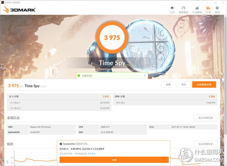
Task: Click the green valid score checkmark
Action: coord(79,76)
